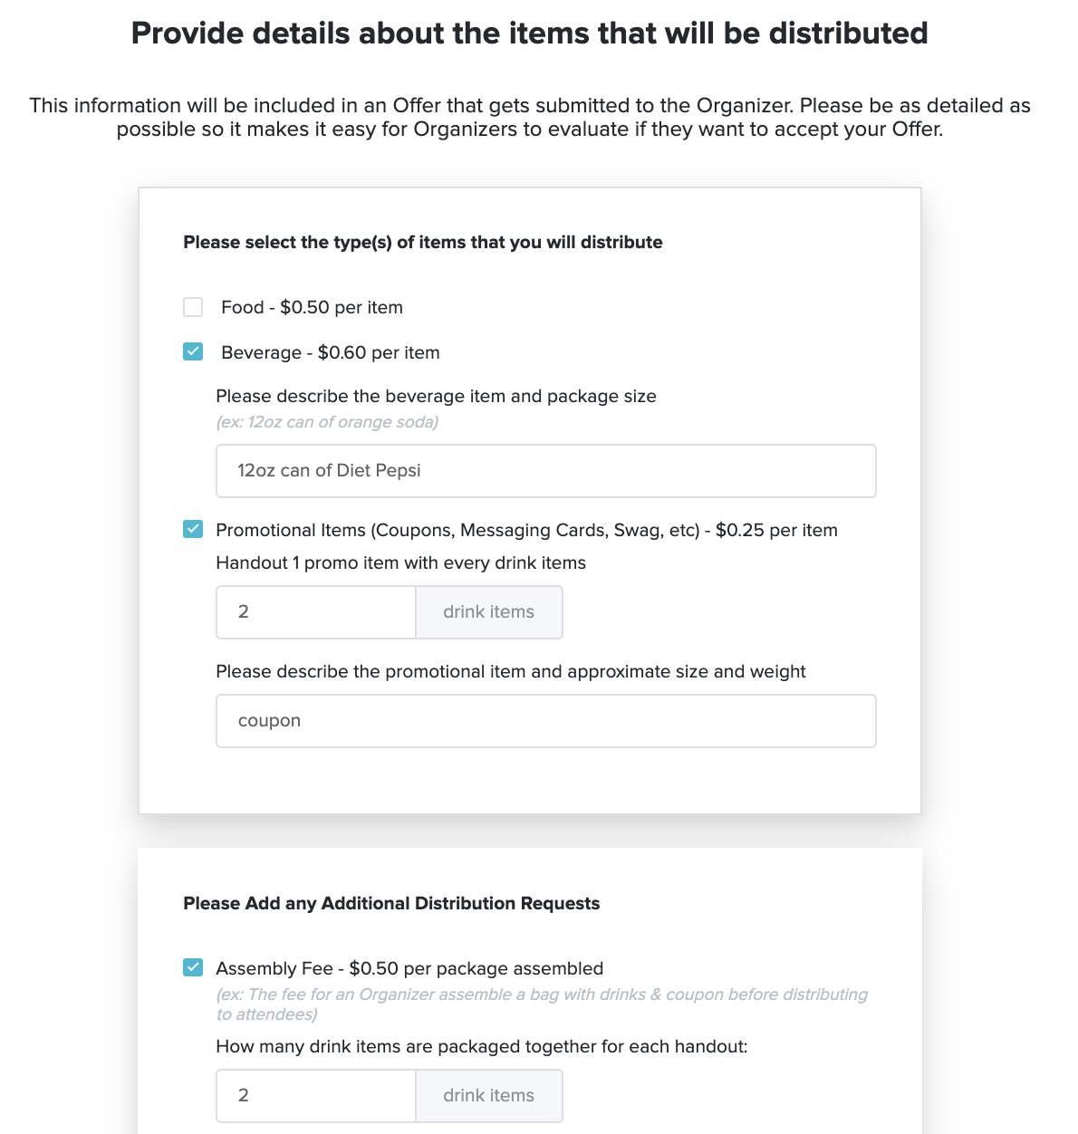Viewport: 1078px width, 1134px height.
Task: Select the packaged drink items quantity field
Action: tap(316, 1096)
